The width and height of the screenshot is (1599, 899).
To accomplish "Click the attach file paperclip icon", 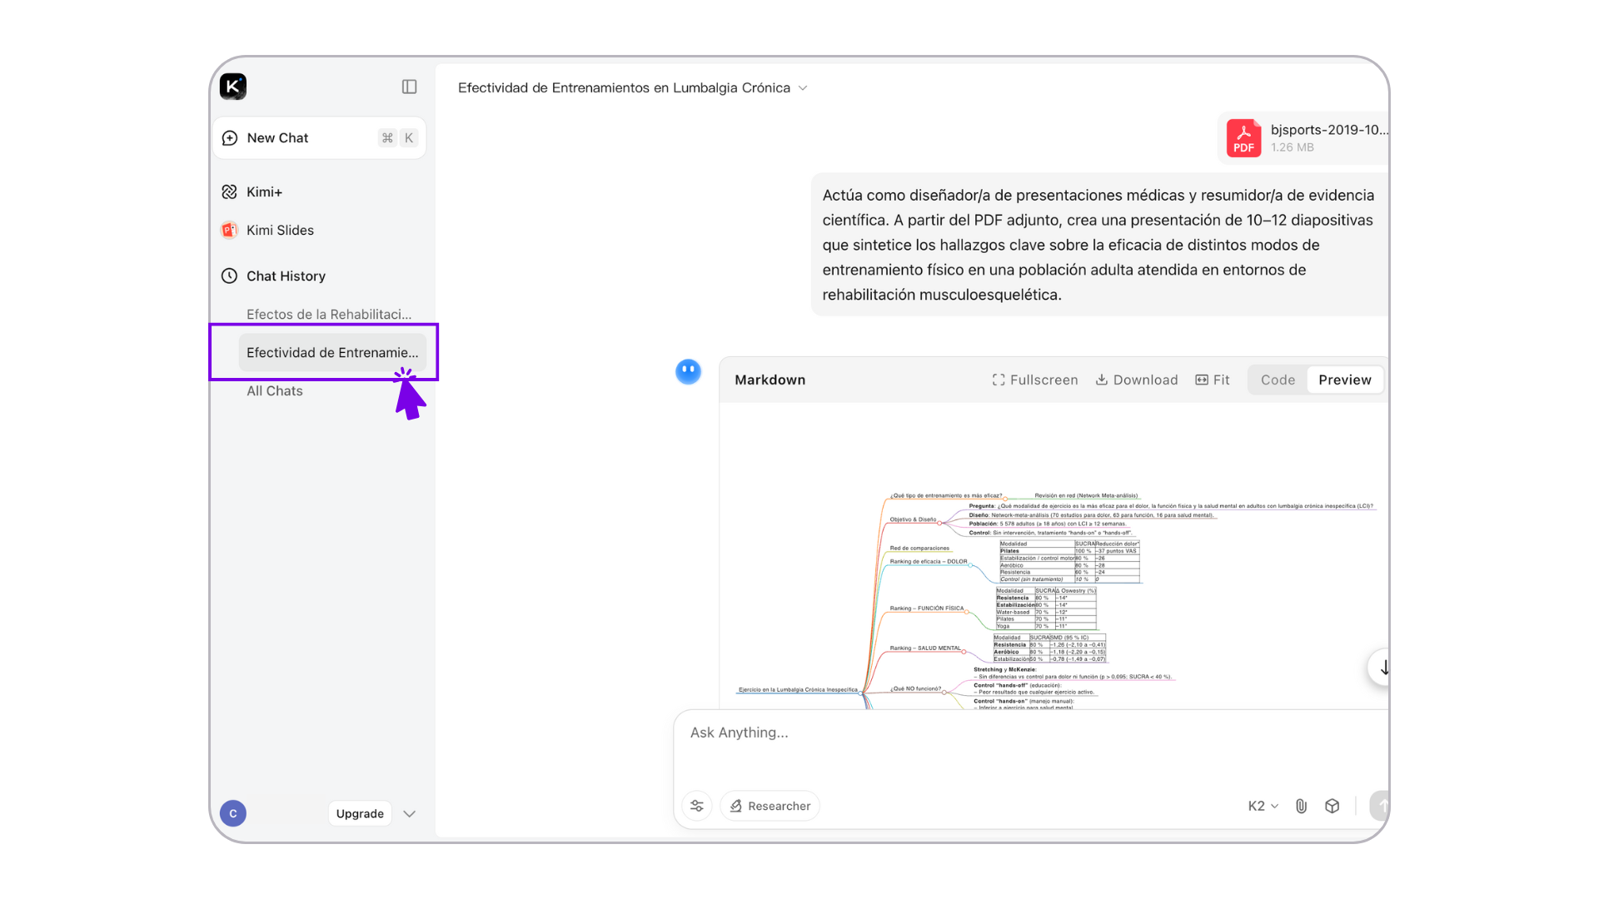I will 1301,806.
